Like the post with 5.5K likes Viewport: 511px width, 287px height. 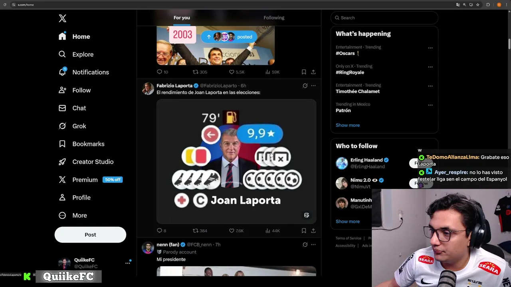click(236, 72)
